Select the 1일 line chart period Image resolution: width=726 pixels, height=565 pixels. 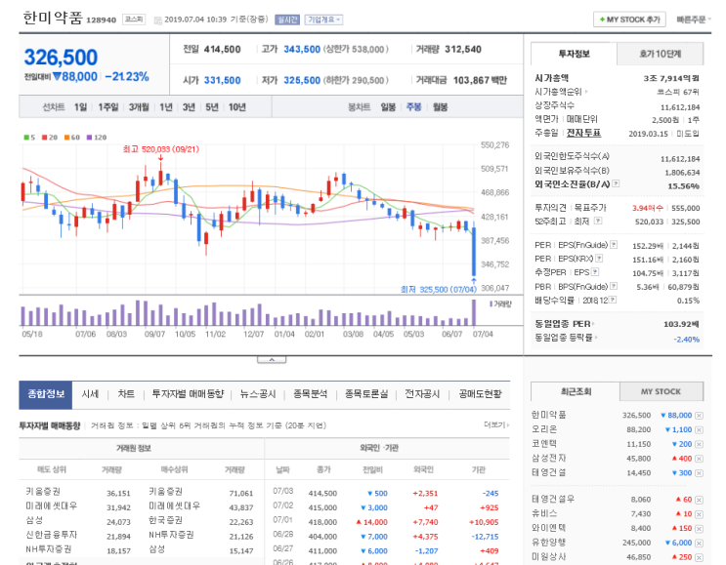tap(80, 107)
